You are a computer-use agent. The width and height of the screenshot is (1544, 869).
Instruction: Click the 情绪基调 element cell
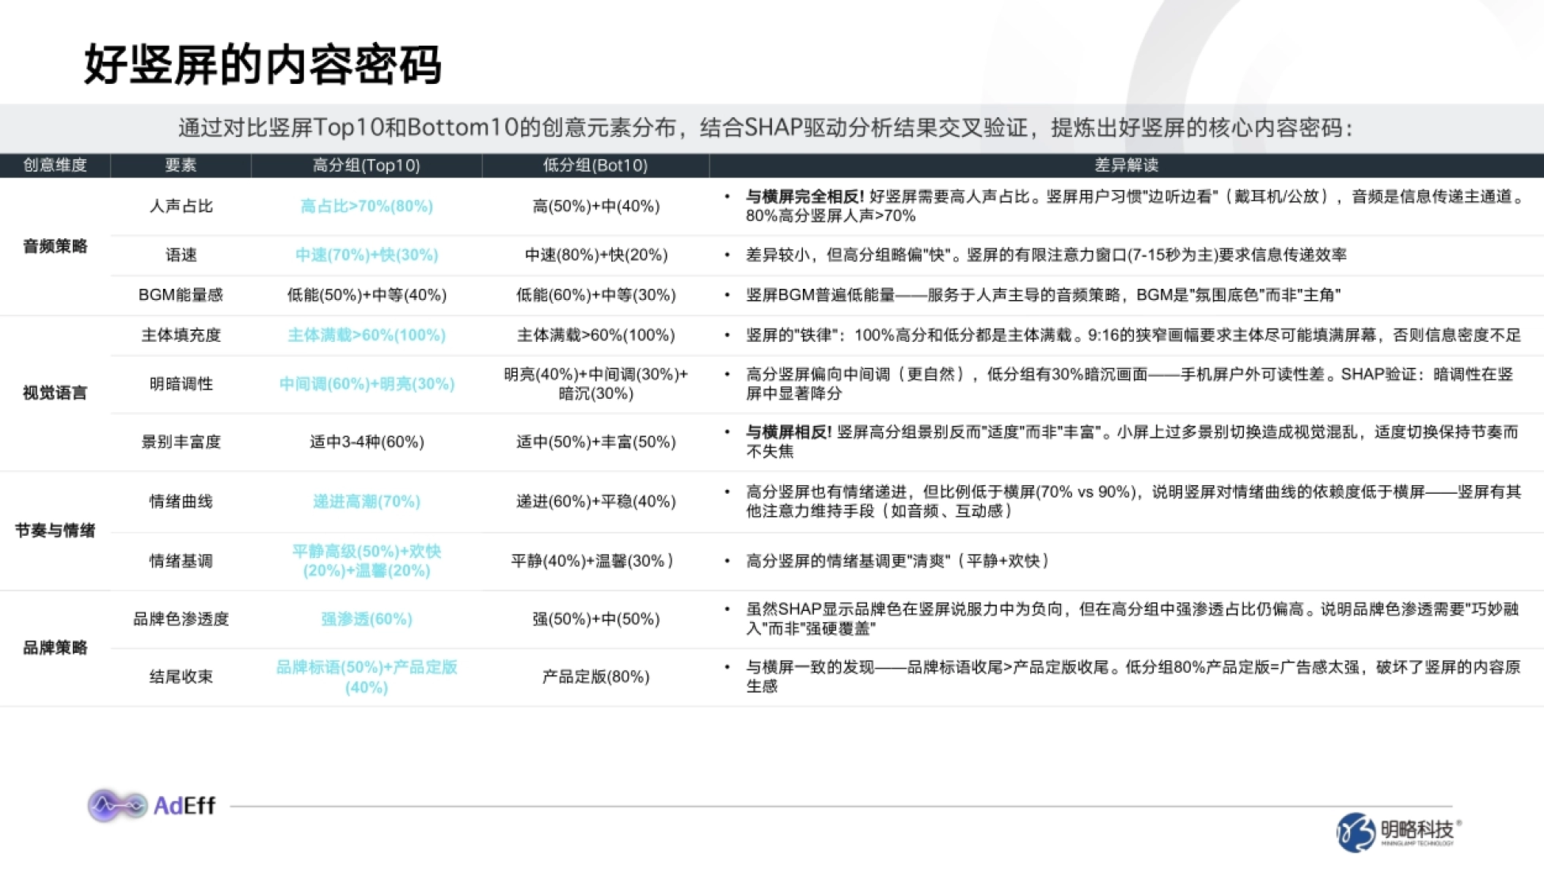[181, 561]
